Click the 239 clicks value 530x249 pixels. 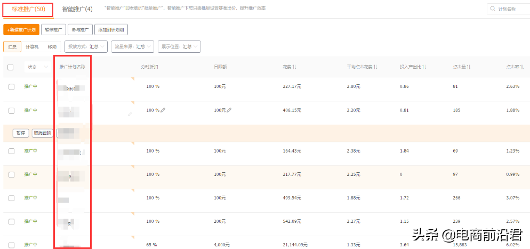coord(456,221)
